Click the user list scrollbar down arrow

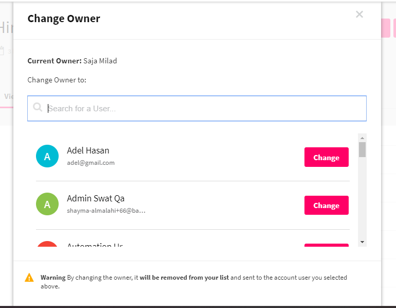click(x=362, y=242)
